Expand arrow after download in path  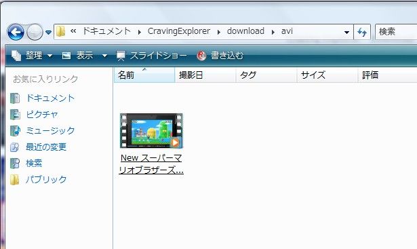click(x=273, y=32)
